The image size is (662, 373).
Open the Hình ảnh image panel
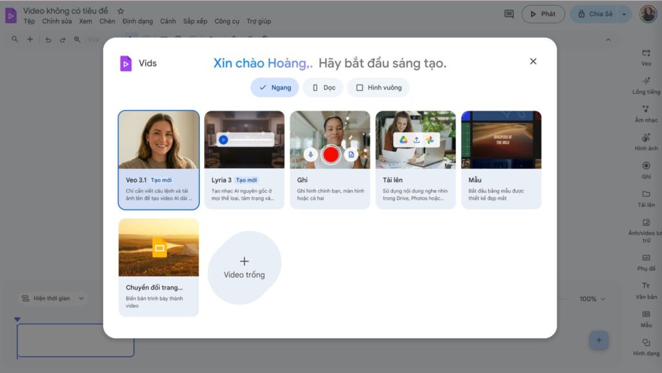(x=646, y=142)
